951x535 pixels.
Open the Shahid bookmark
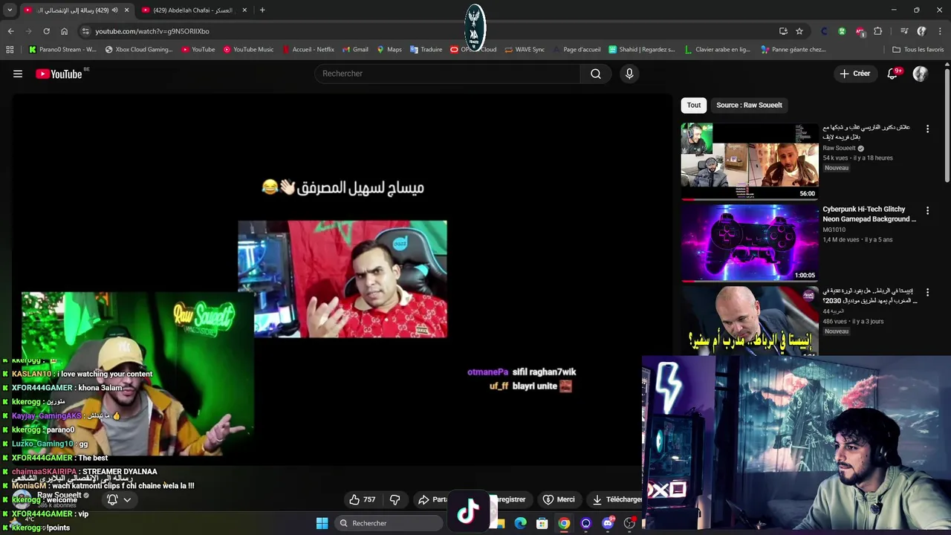[x=642, y=50]
